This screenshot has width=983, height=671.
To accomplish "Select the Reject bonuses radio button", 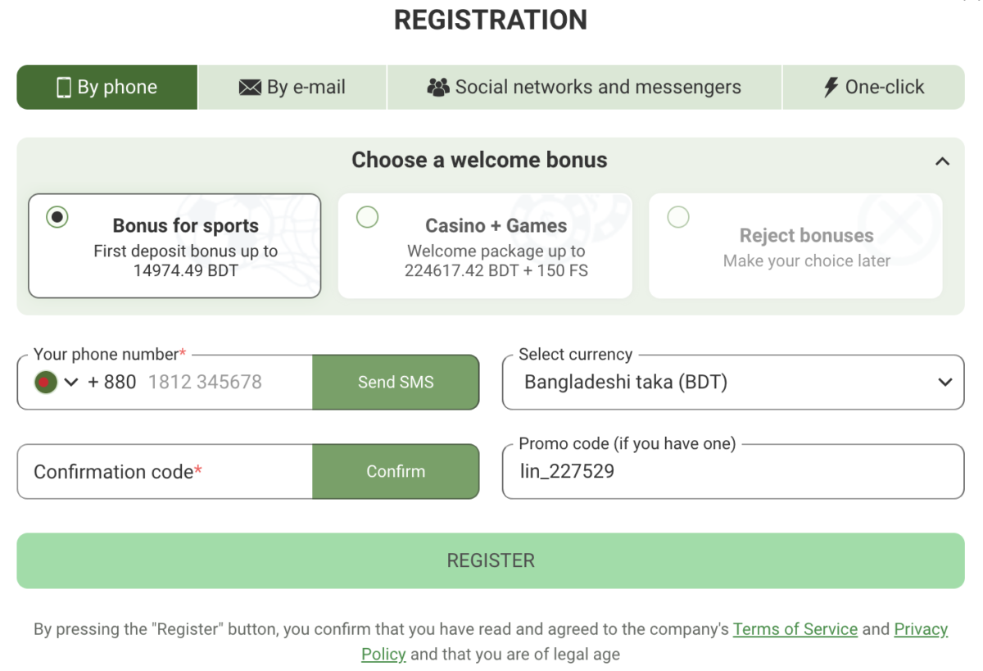I will [678, 217].
